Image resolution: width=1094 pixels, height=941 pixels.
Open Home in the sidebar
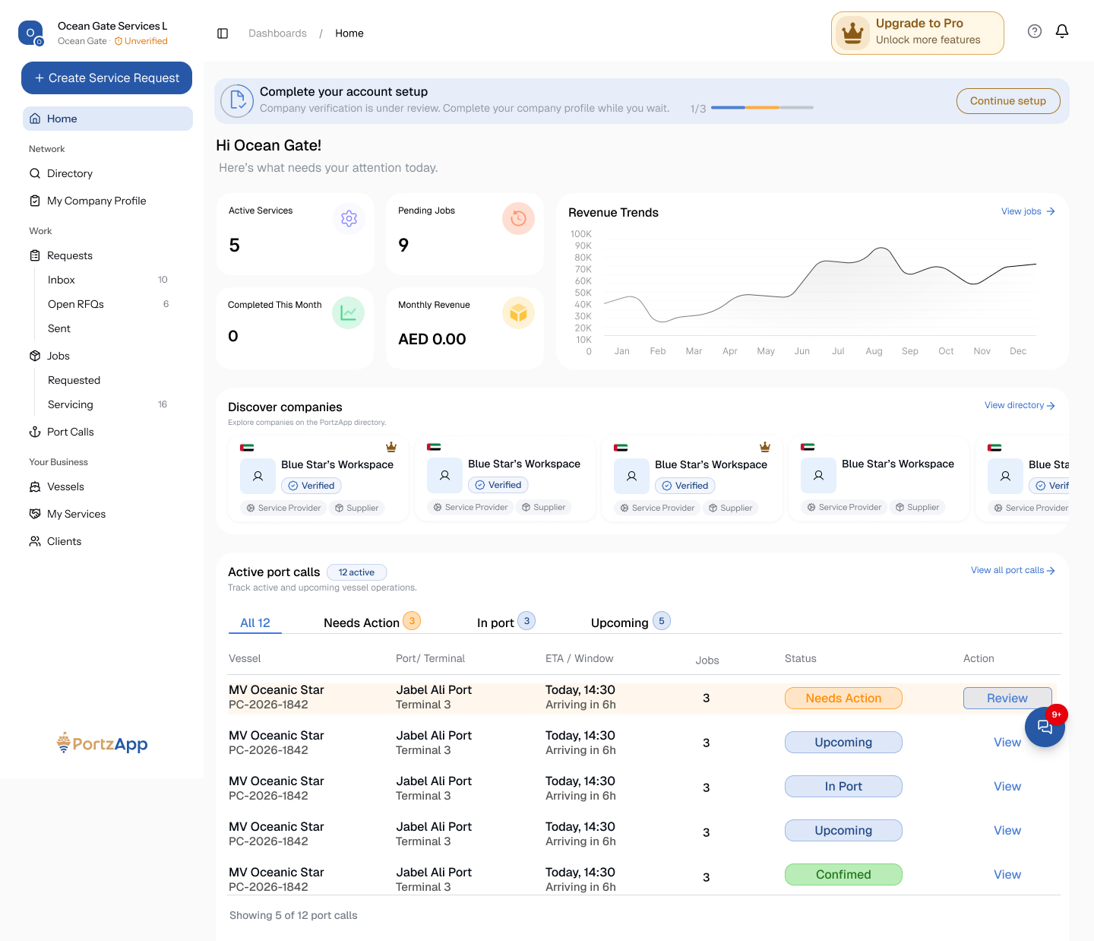pos(107,119)
